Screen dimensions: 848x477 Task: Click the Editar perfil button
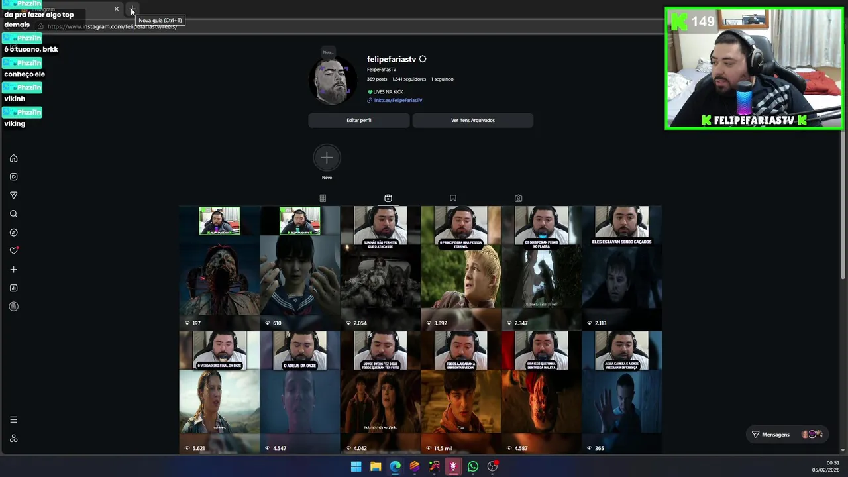click(x=359, y=120)
